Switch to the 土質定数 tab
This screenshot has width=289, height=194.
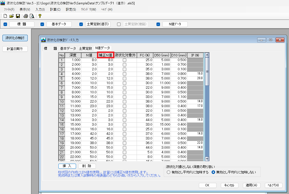[x=85, y=49]
